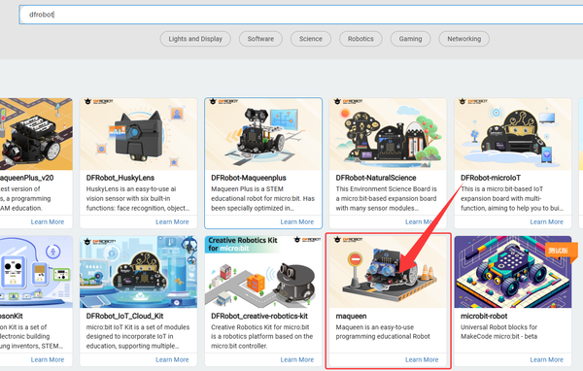The height and width of the screenshot is (371, 583).
Task: Click the DFRobot logo on creative-robotics-kit card
Action: [307, 240]
